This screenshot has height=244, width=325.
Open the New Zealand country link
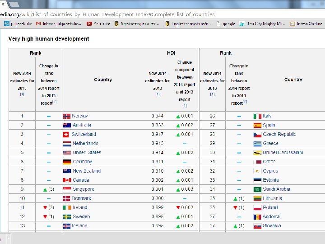[x=87, y=171]
